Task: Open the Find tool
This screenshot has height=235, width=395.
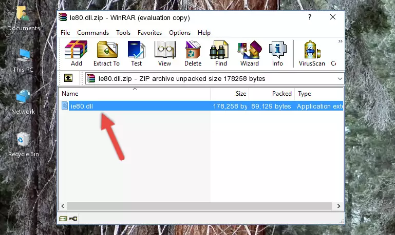Action: click(x=221, y=53)
